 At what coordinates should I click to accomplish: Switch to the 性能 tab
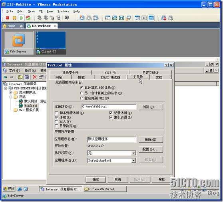(x=82, y=77)
